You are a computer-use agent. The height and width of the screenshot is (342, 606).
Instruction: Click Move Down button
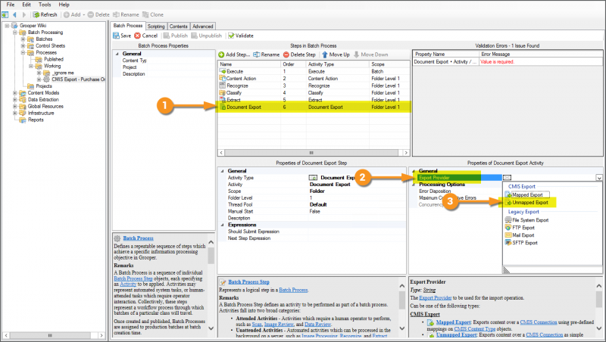[370, 54]
